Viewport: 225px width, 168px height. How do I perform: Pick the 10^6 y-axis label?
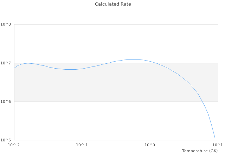[6, 101]
